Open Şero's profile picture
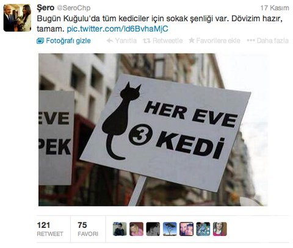This screenshot has height=248, width=293. (x=17, y=18)
